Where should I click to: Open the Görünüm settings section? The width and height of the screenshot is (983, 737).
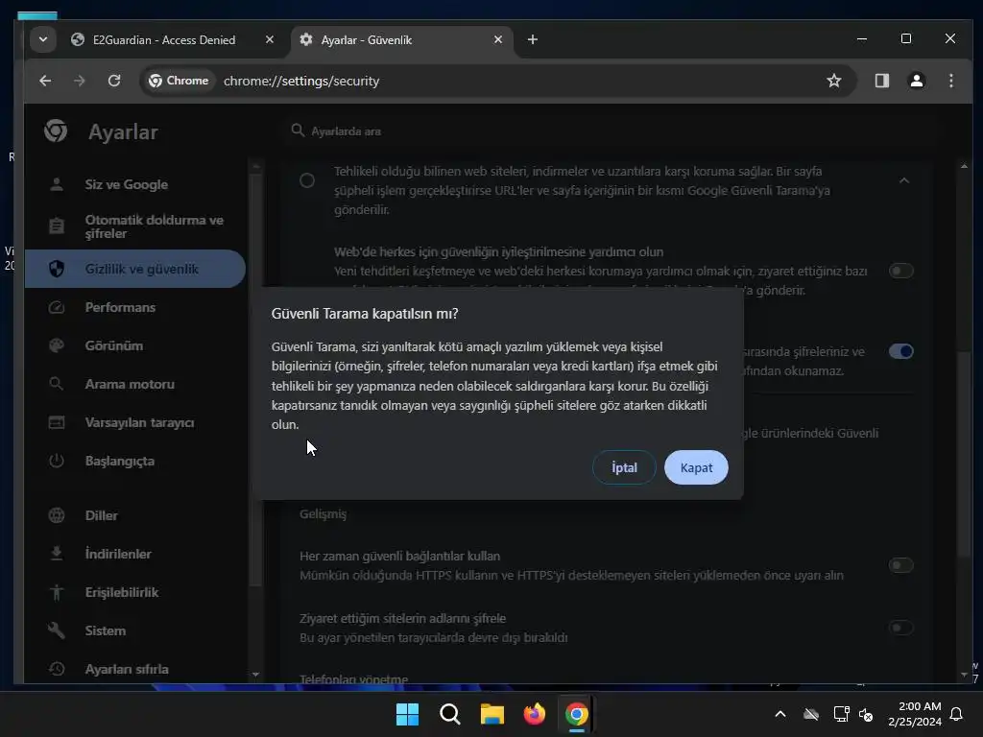pyautogui.click(x=134, y=345)
